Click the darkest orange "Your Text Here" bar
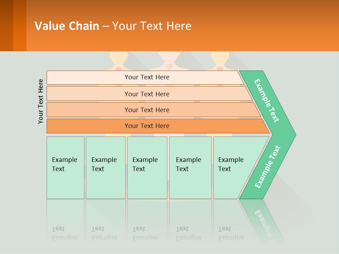Image resolution: width=339 pixels, height=254 pixels. click(x=147, y=126)
